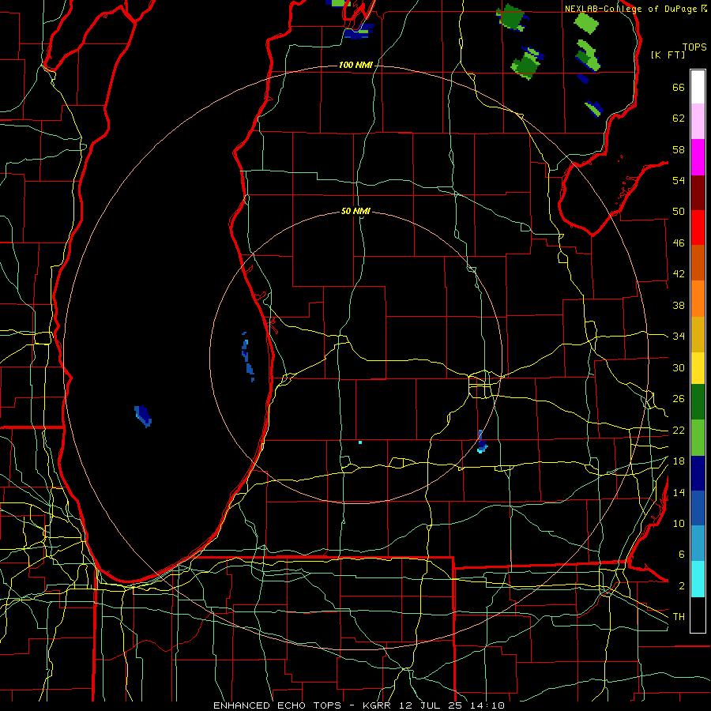Select the dark red legend swatch

pos(698,193)
